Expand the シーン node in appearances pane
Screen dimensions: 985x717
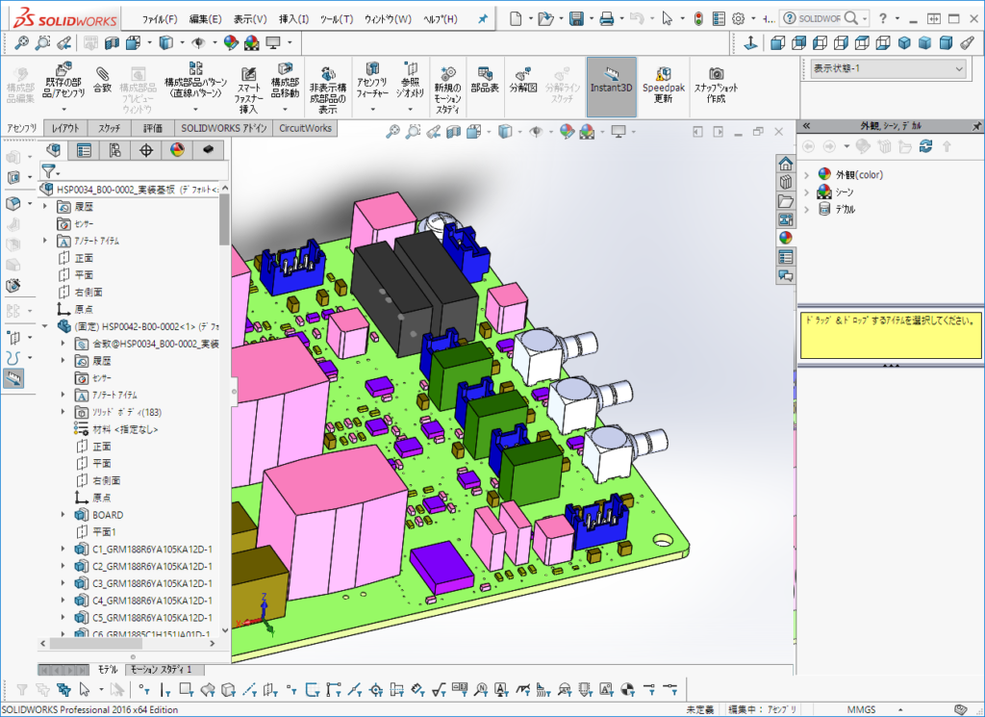(x=807, y=192)
